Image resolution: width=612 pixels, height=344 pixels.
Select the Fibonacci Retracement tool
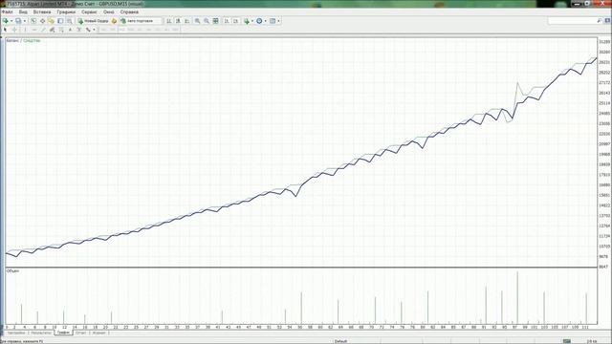61,30
